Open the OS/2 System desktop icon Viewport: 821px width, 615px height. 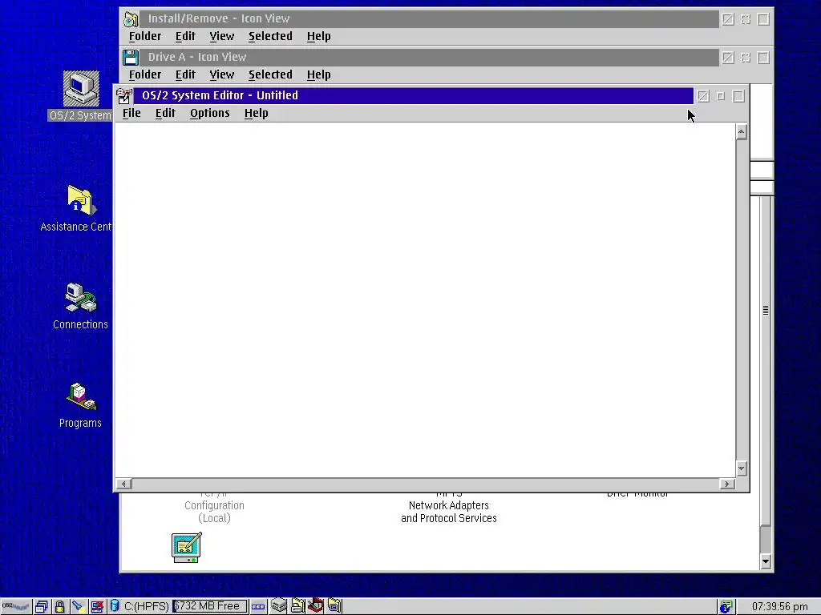[81, 89]
